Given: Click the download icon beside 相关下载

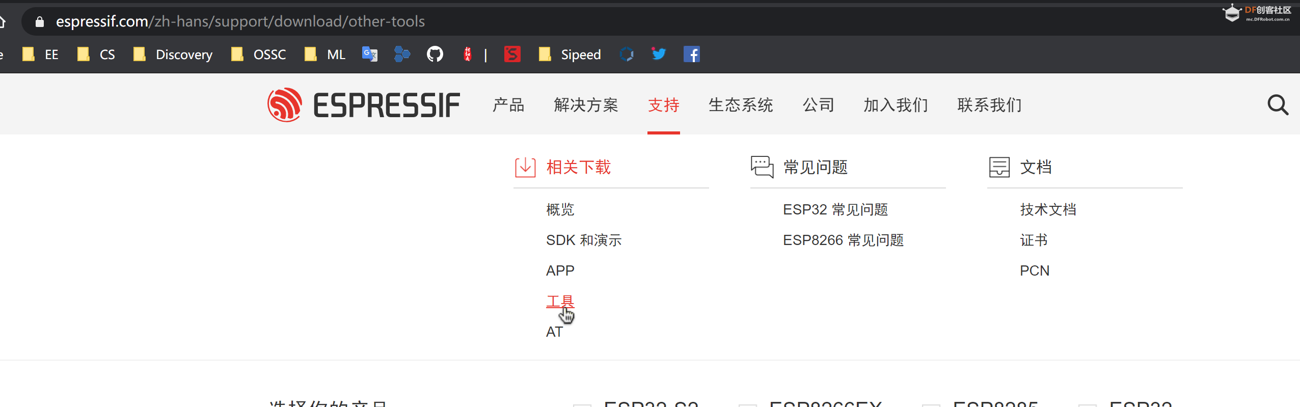Looking at the screenshot, I should [x=525, y=167].
